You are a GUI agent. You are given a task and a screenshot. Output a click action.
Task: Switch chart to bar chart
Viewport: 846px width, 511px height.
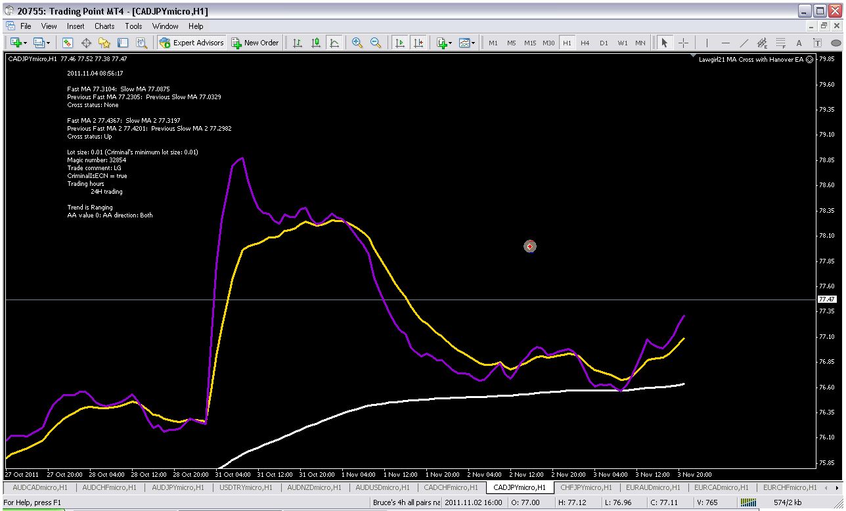point(298,43)
